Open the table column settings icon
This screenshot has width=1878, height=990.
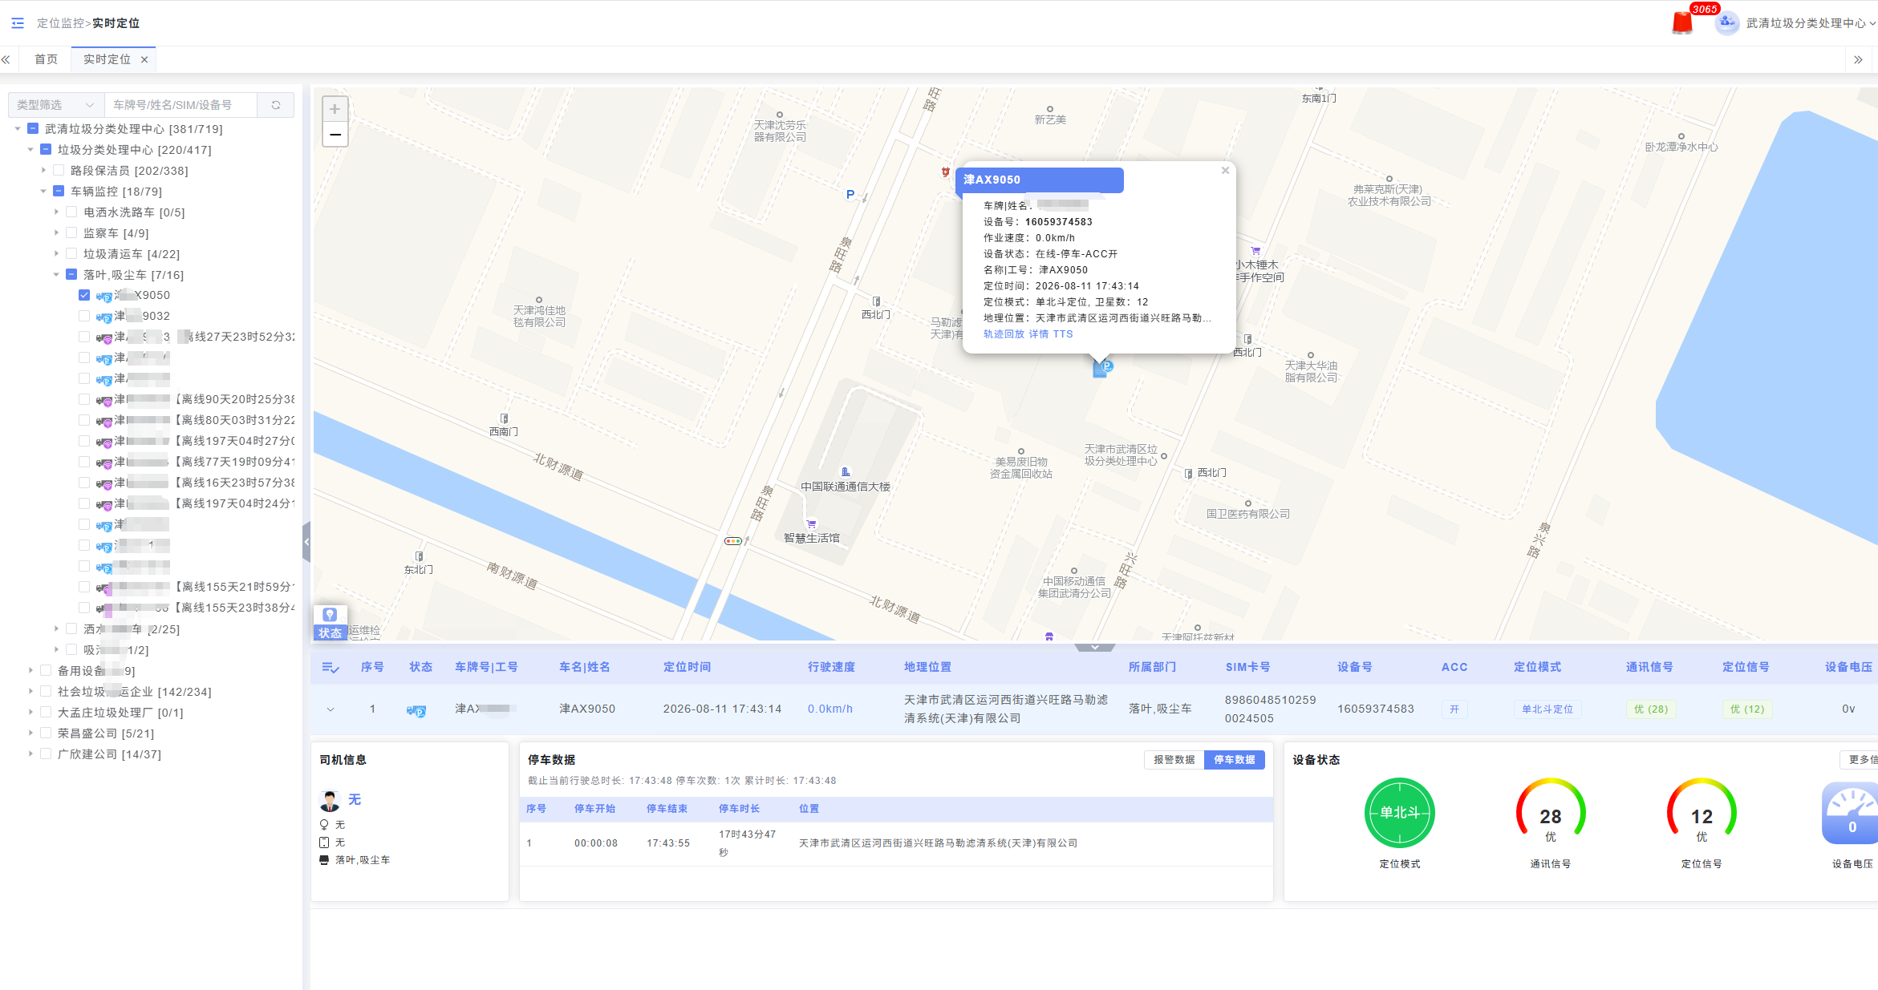coord(330,667)
